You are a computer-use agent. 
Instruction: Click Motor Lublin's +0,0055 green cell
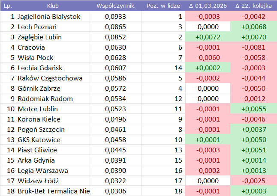coord(253,109)
